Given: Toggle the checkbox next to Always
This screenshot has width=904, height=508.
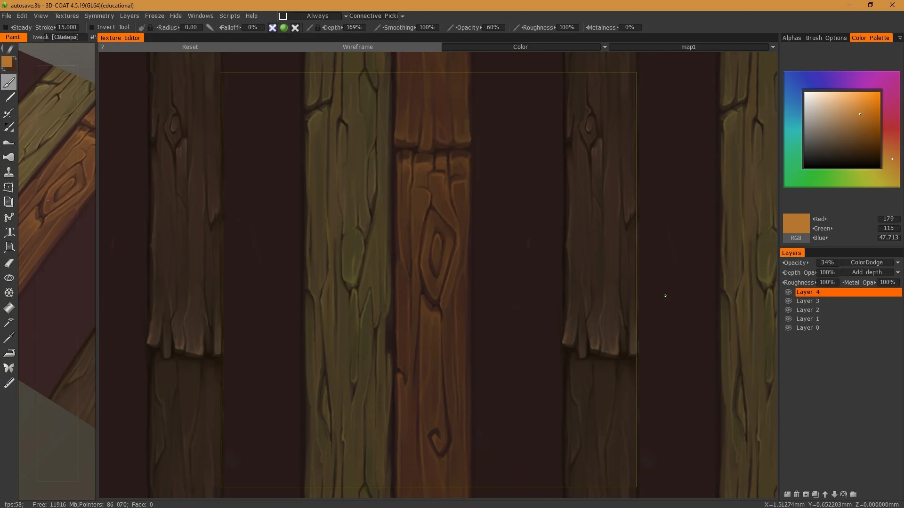Looking at the screenshot, I should [283, 16].
